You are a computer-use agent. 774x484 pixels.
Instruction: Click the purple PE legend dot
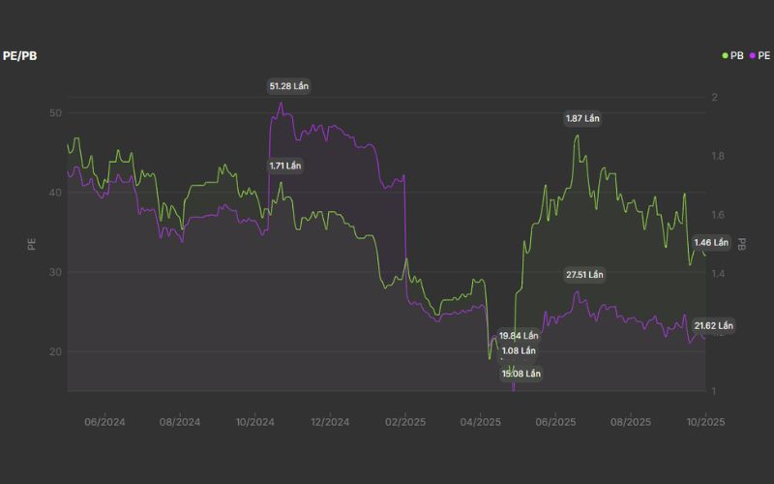pyautogui.click(x=753, y=56)
